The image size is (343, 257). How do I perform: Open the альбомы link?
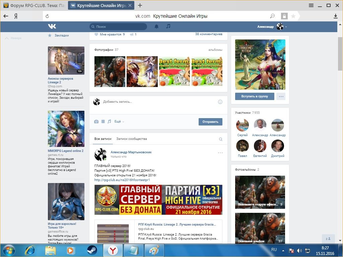point(215,50)
